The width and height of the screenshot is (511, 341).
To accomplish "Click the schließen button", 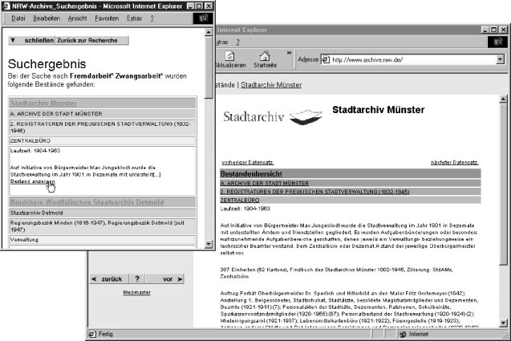I will 39,39.
